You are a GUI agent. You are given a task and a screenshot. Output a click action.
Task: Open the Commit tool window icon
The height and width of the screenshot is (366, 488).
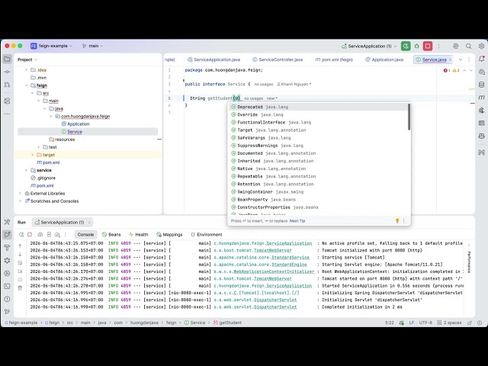pyautogui.click(x=7, y=72)
